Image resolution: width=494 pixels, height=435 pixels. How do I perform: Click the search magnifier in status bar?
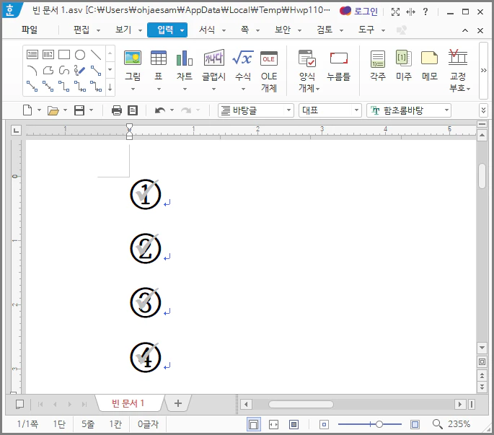[437, 424]
